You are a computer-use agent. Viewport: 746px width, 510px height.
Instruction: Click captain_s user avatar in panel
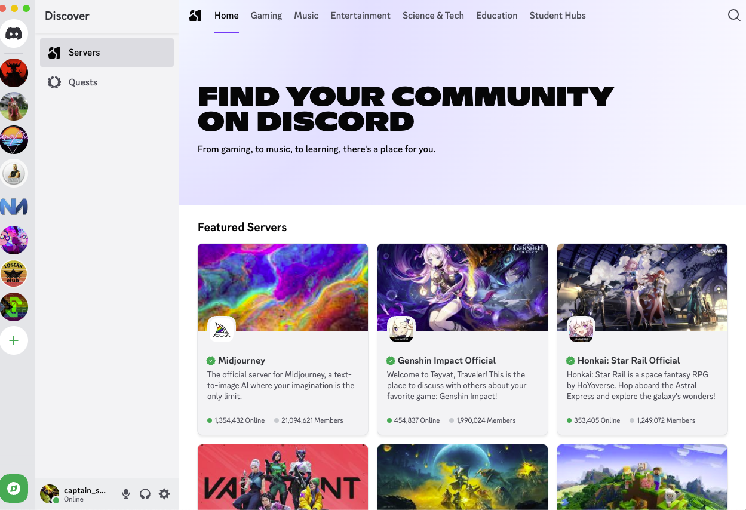[50, 494]
